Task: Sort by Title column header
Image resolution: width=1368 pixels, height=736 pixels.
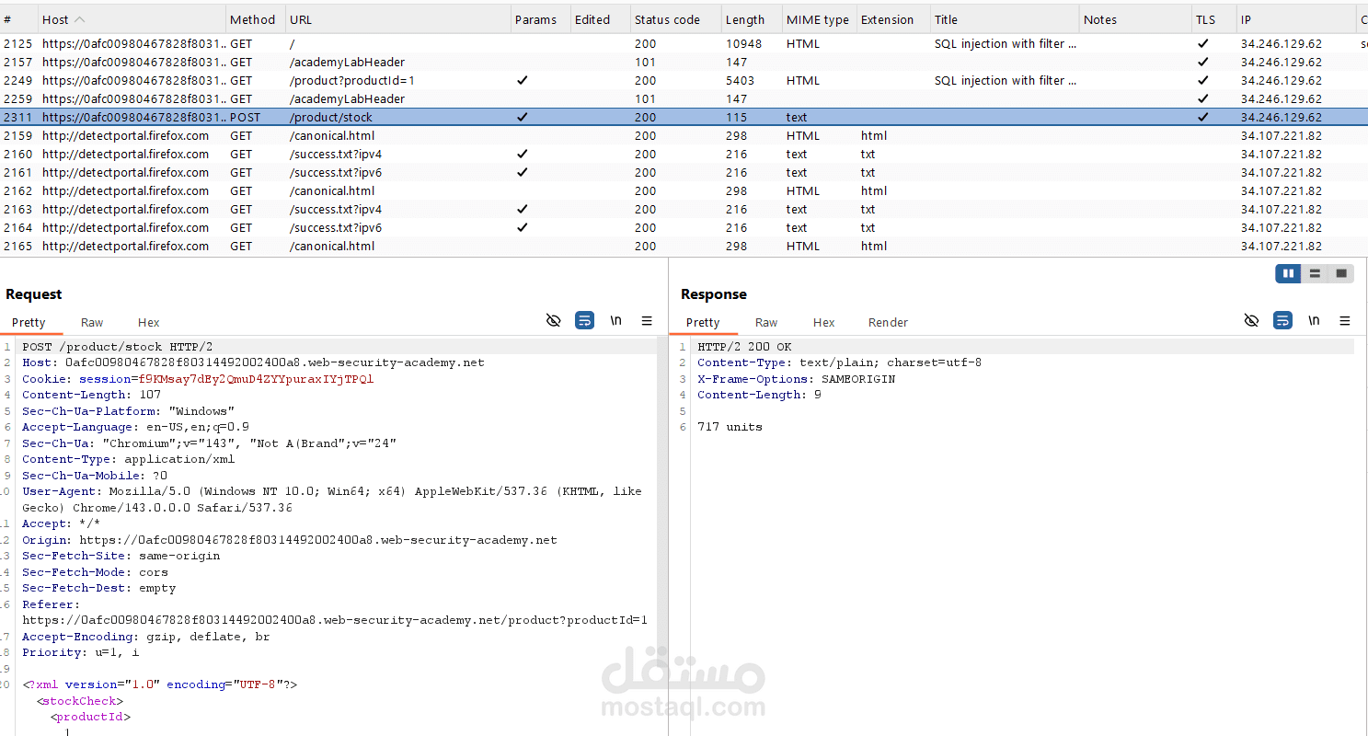Action: pos(1005,19)
